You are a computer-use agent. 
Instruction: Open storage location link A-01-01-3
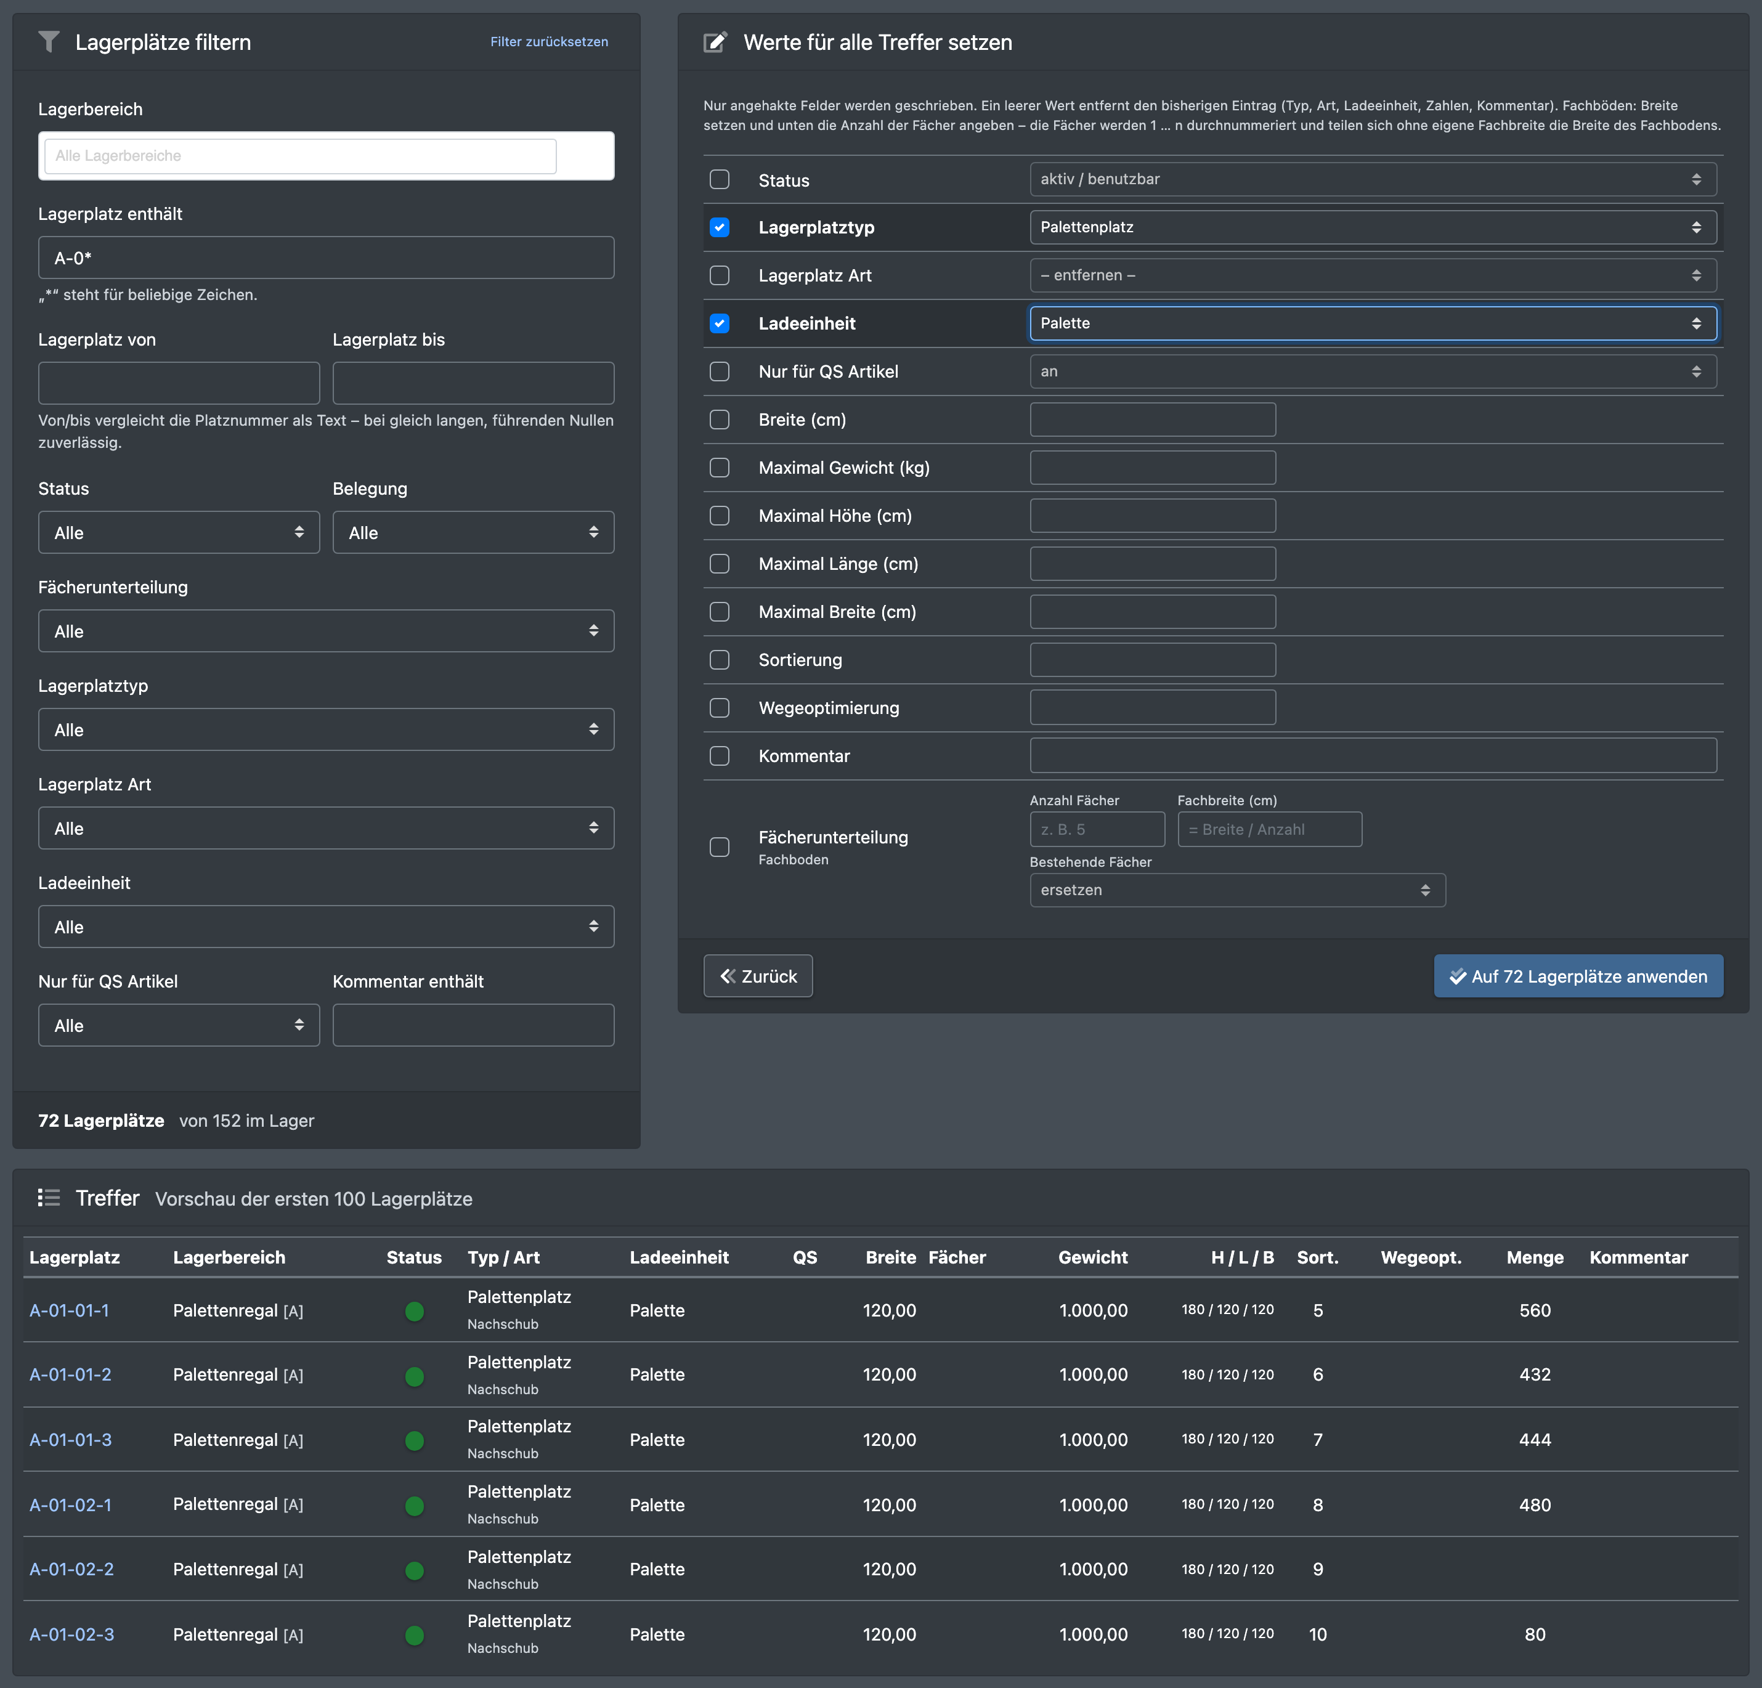70,1440
